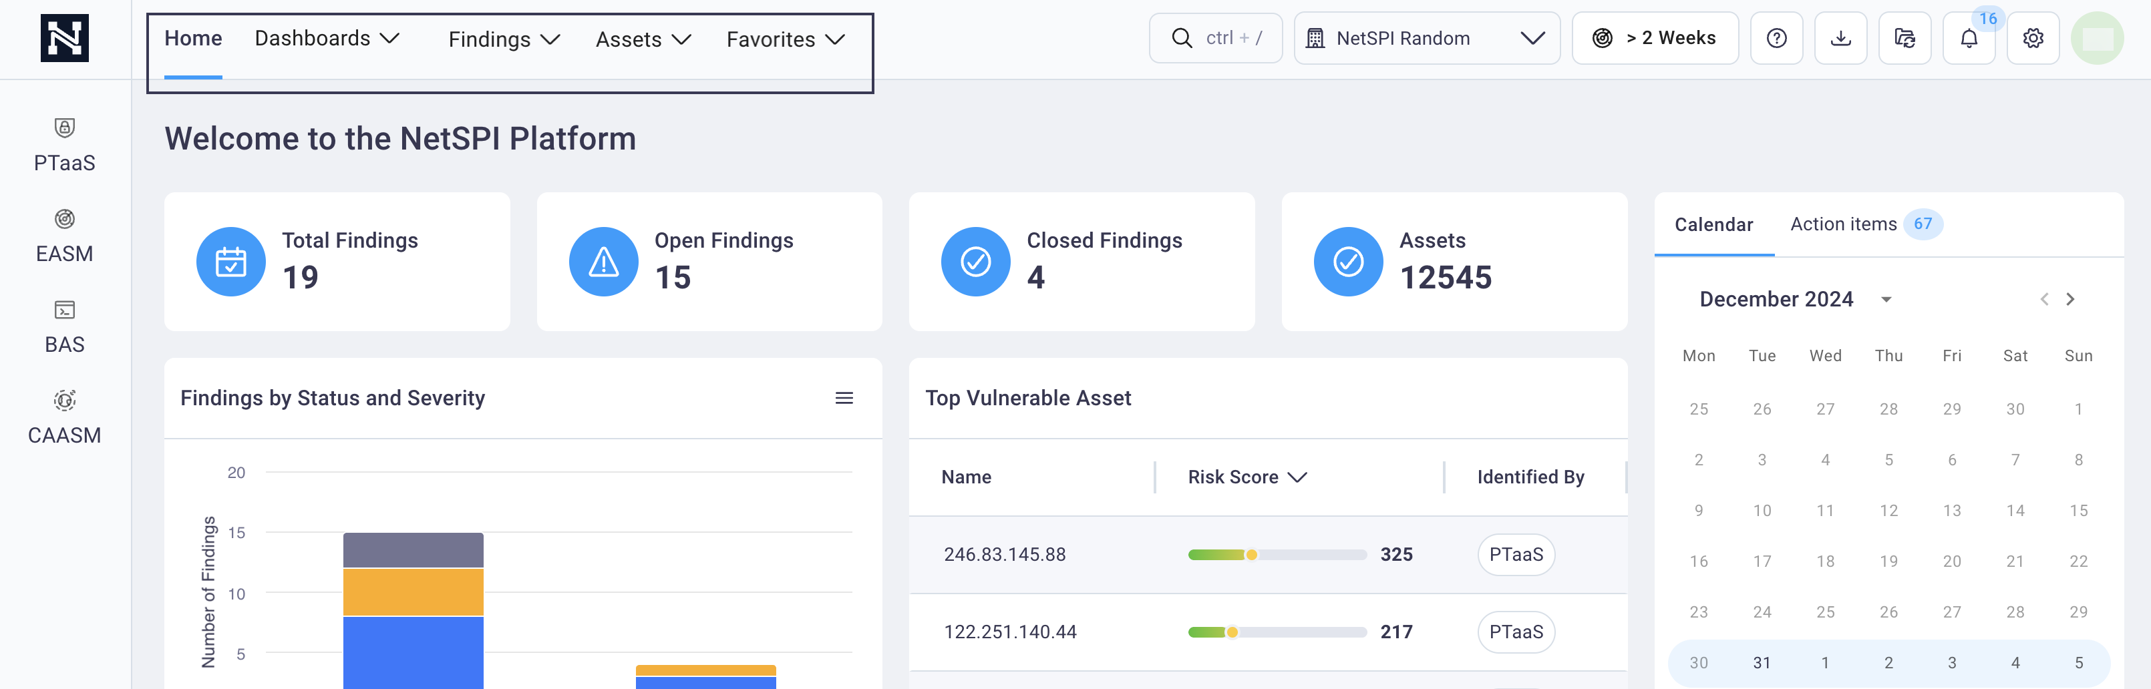This screenshot has width=2151, height=689.
Task: Click the PTaaS tag for 122.251.140.44
Action: click(x=1516, y=632)
